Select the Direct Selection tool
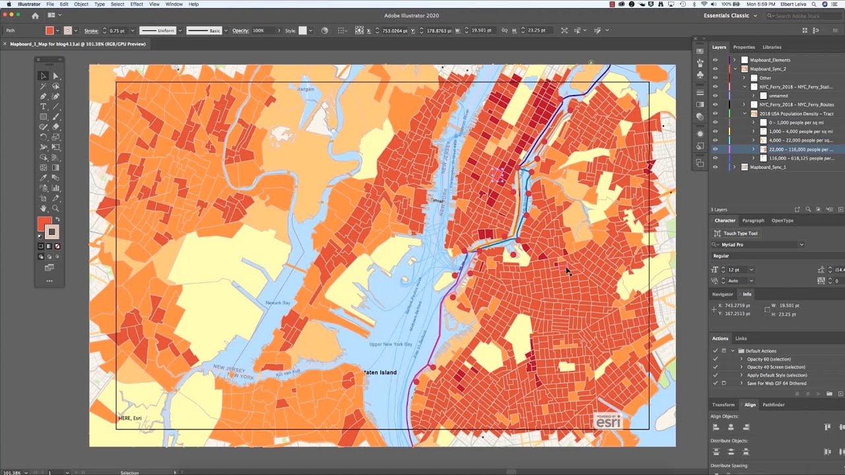Screen dimensions: 845x475 (x=55, y=76)
